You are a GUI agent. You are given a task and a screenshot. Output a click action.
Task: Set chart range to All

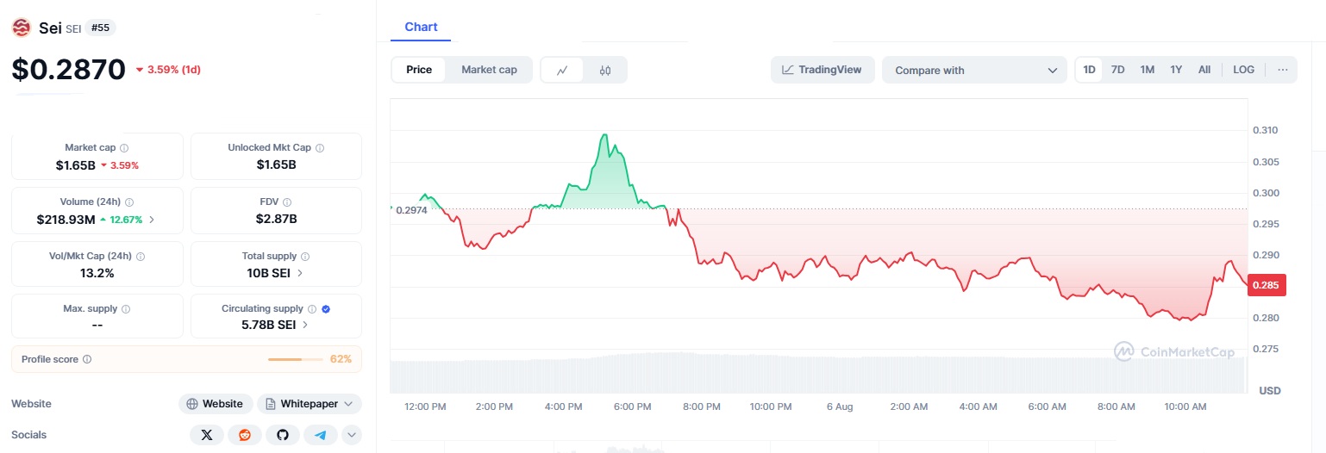pos(1204,70)
